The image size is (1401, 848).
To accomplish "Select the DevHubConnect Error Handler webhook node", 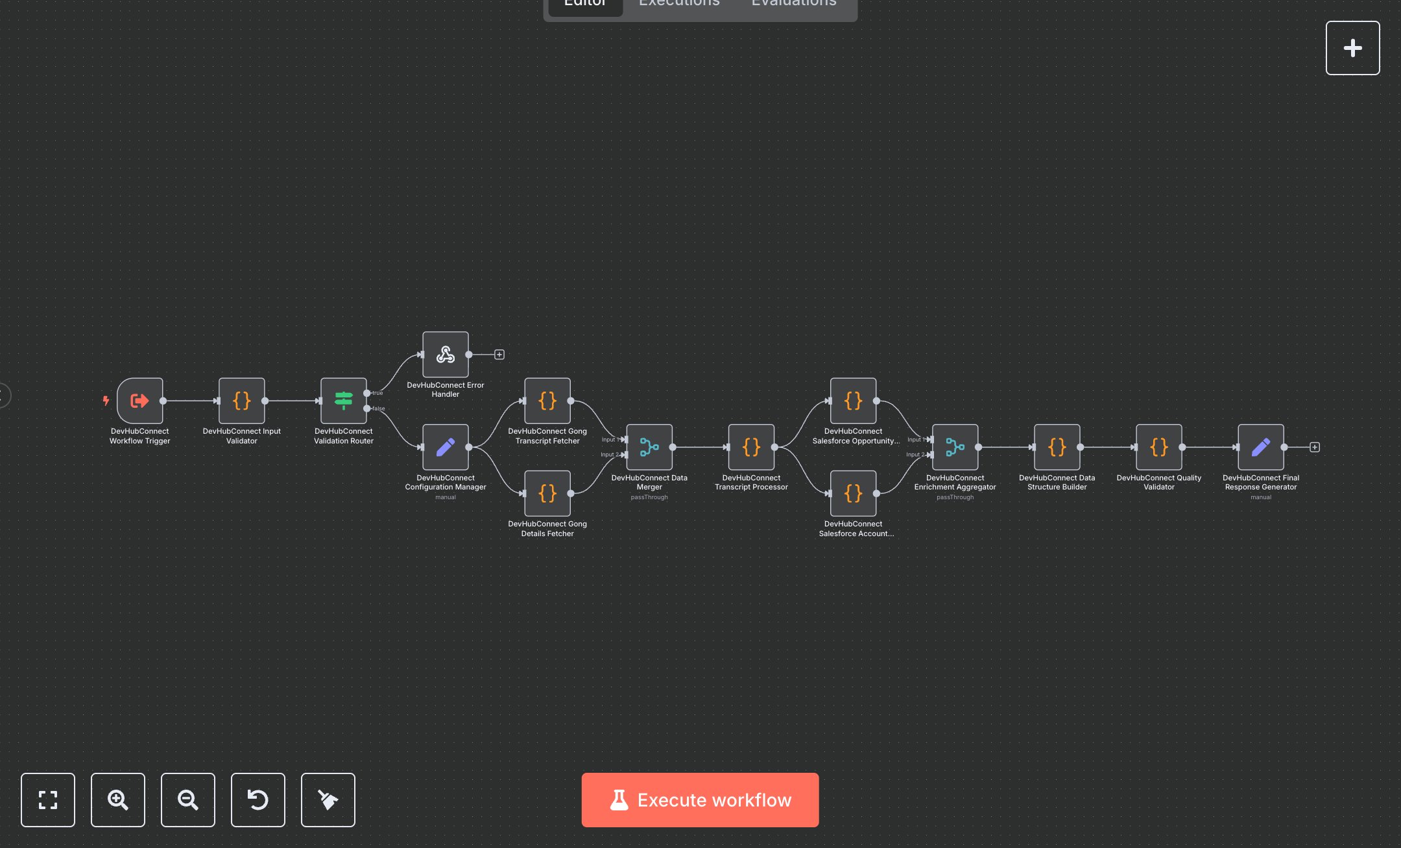I will tap(445, 355).
